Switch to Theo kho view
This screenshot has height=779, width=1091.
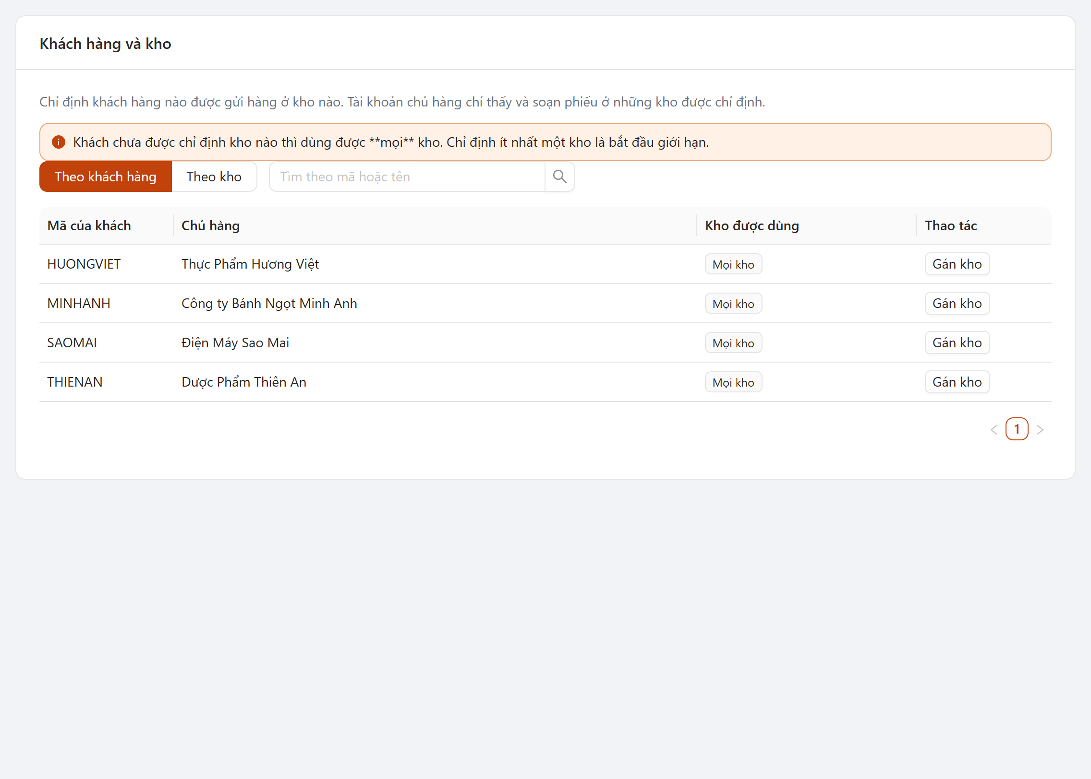tap(214, 177)
